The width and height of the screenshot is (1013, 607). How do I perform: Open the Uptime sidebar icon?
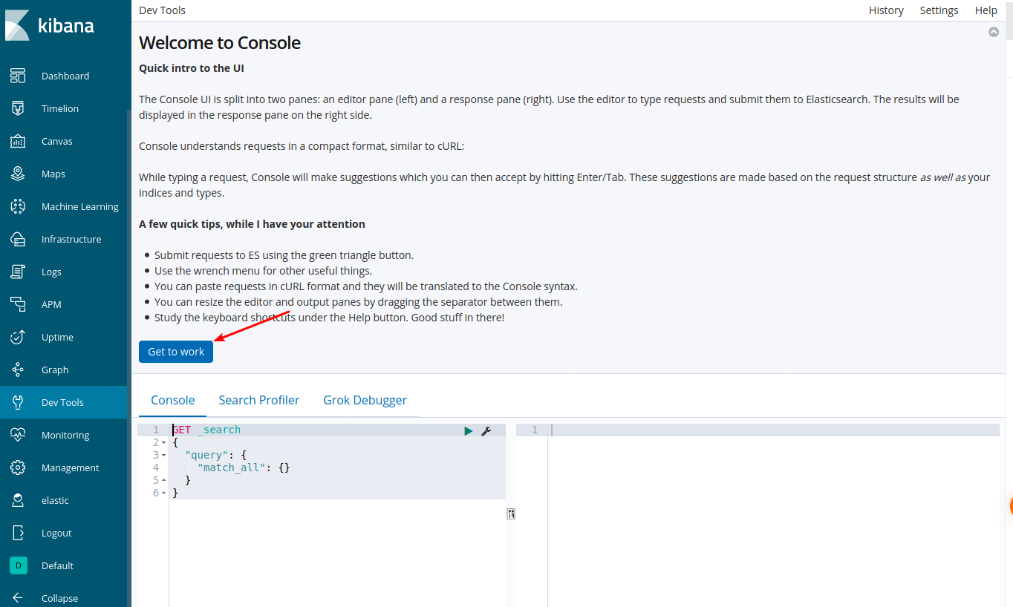[x=18, y=337]
